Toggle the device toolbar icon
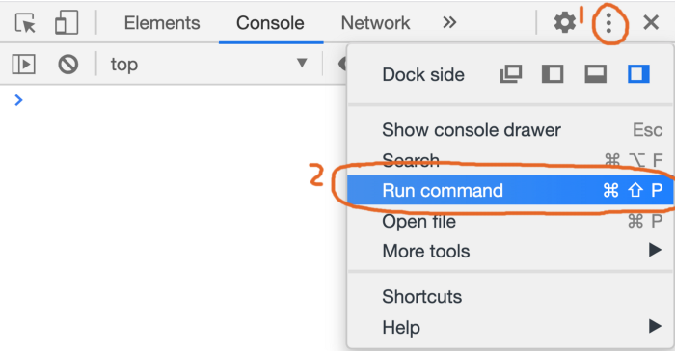Screen dimensions: 675x351 click(67, 22)
